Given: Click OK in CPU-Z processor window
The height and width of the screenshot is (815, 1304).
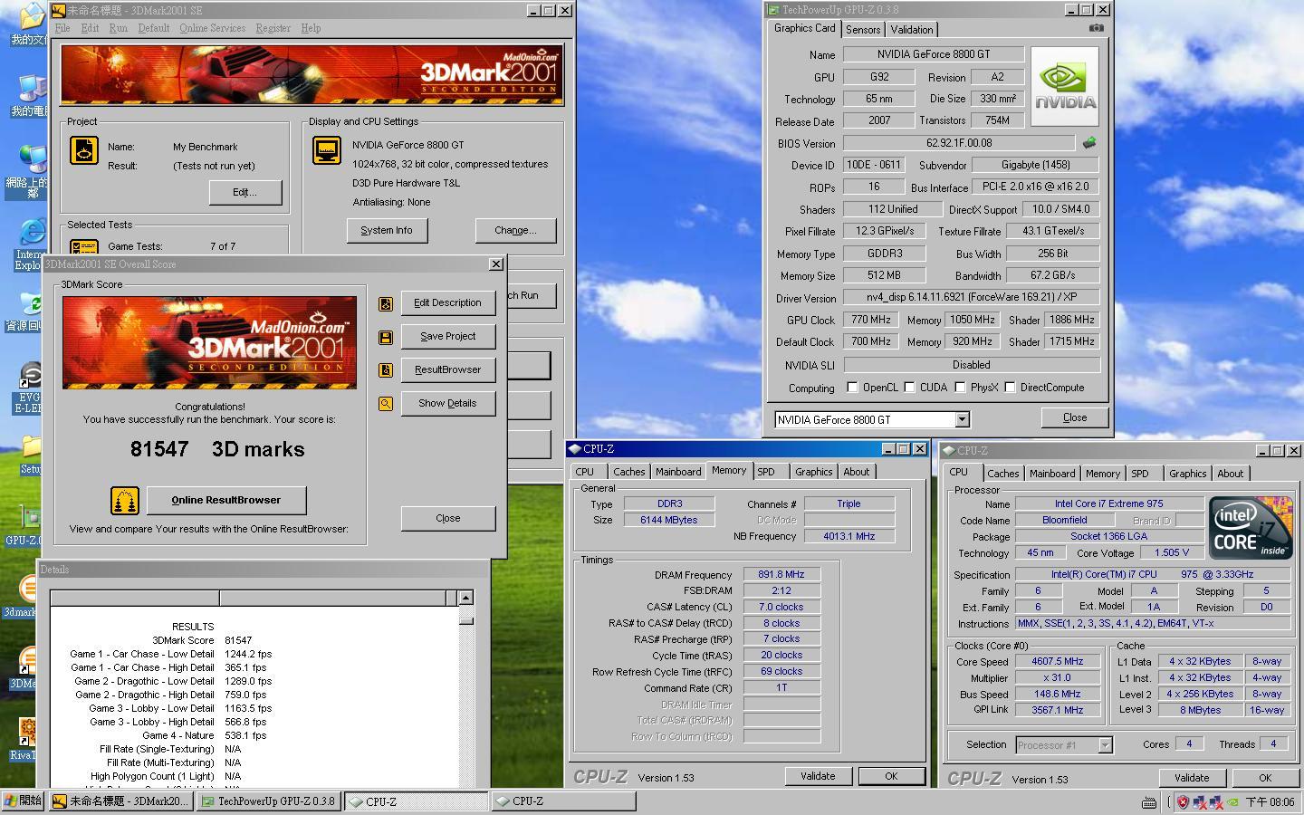Looking at the screenshot, I should click(1264, 778).
